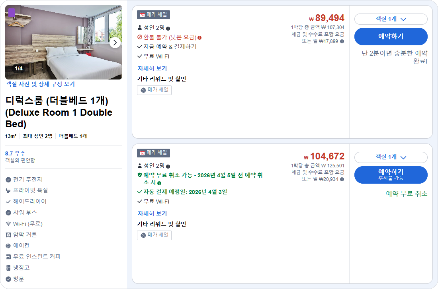Click the info icon next to 성인 2명
The image size is (438, 289).
[169, 27]
